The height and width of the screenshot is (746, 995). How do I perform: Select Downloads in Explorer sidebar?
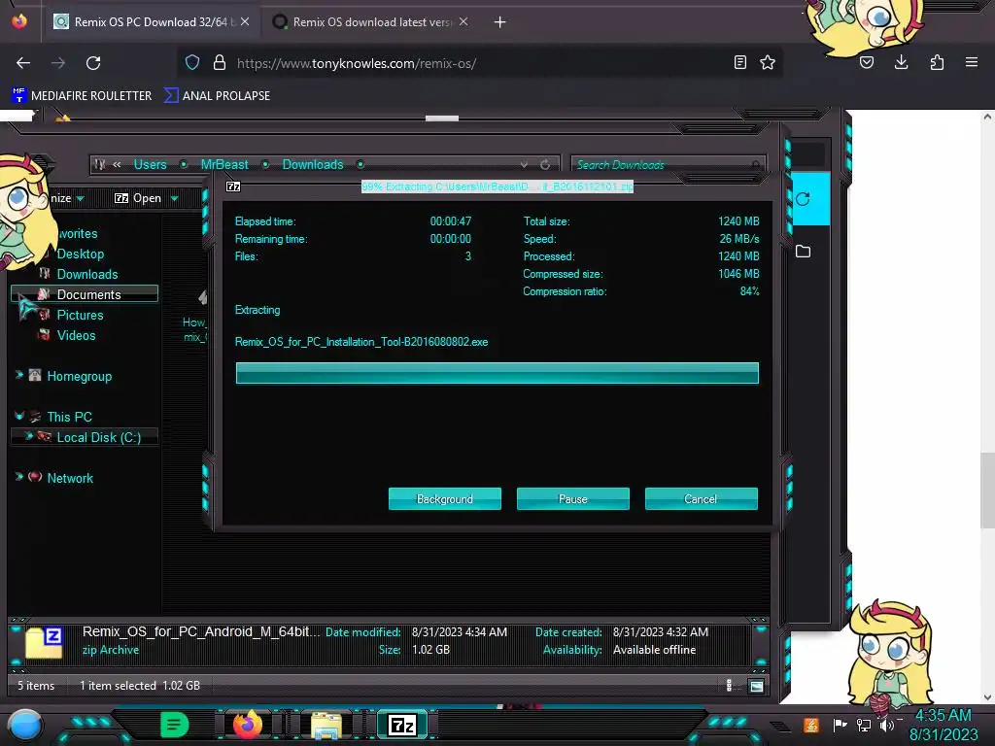point(86,275)
